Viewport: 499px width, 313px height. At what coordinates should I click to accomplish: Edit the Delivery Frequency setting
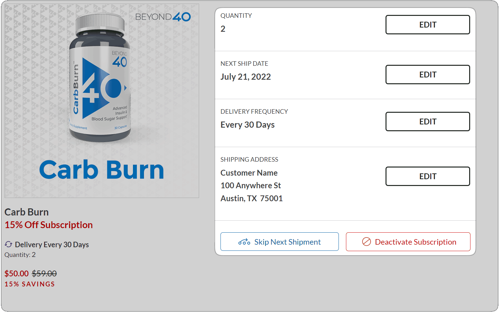tap(428, 122)
